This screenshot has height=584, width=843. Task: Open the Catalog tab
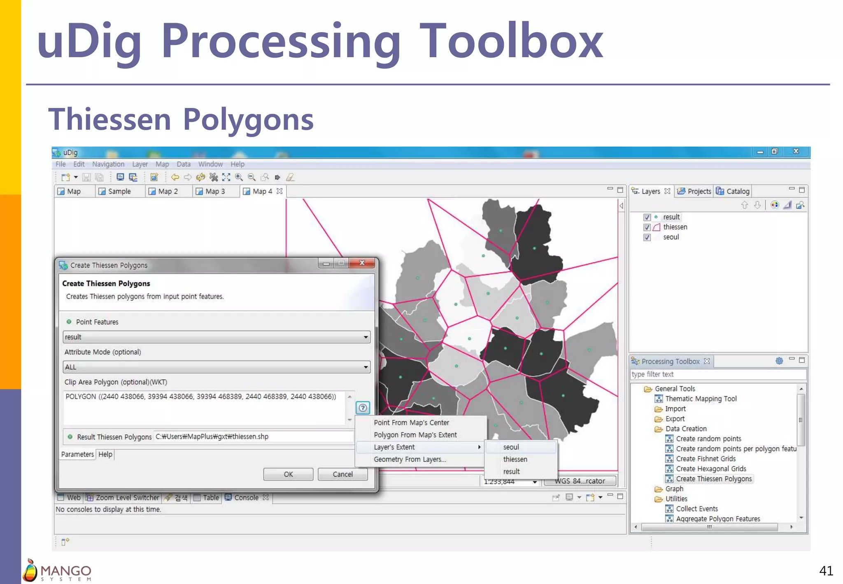point(733,192)
